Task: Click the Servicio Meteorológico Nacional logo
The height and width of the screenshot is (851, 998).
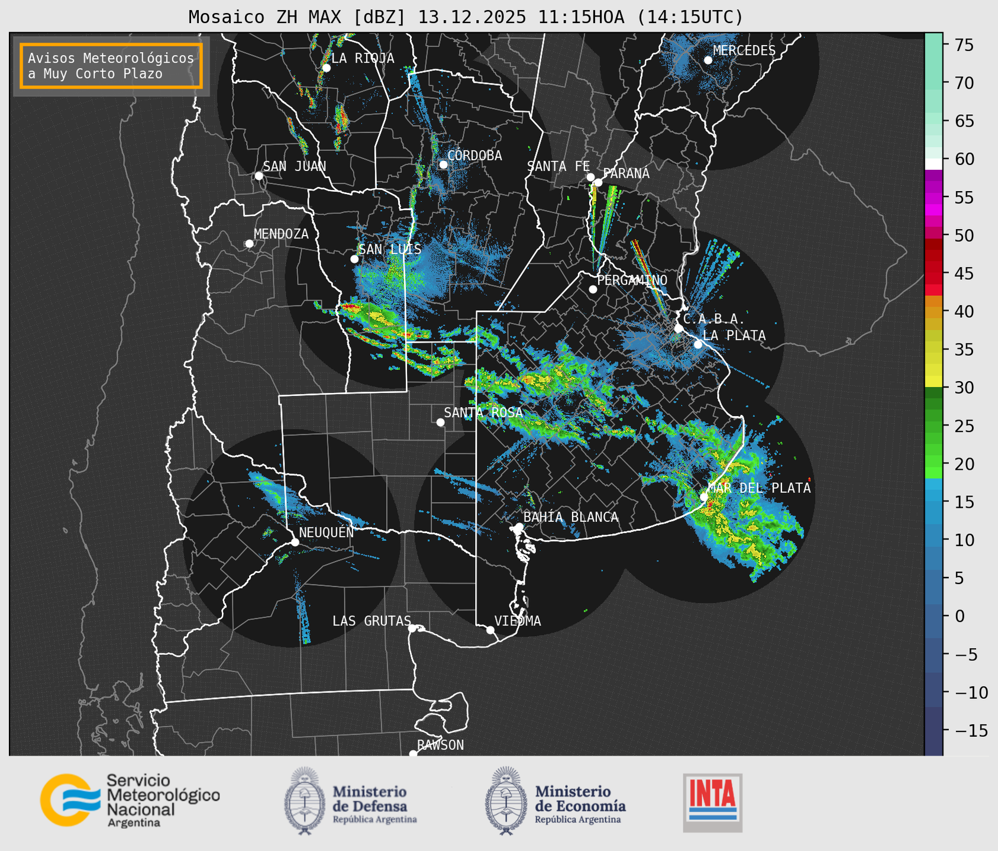Action: [130, 800]
